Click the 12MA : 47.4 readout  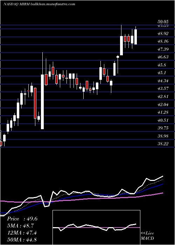[x=22, y=233]
